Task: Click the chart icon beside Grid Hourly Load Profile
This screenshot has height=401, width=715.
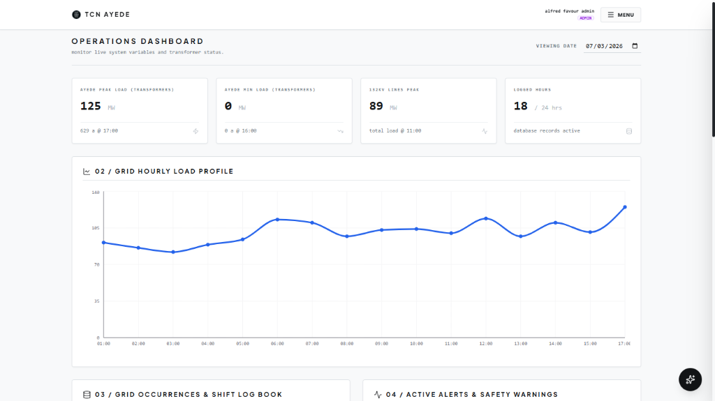Action: point(87,172)
